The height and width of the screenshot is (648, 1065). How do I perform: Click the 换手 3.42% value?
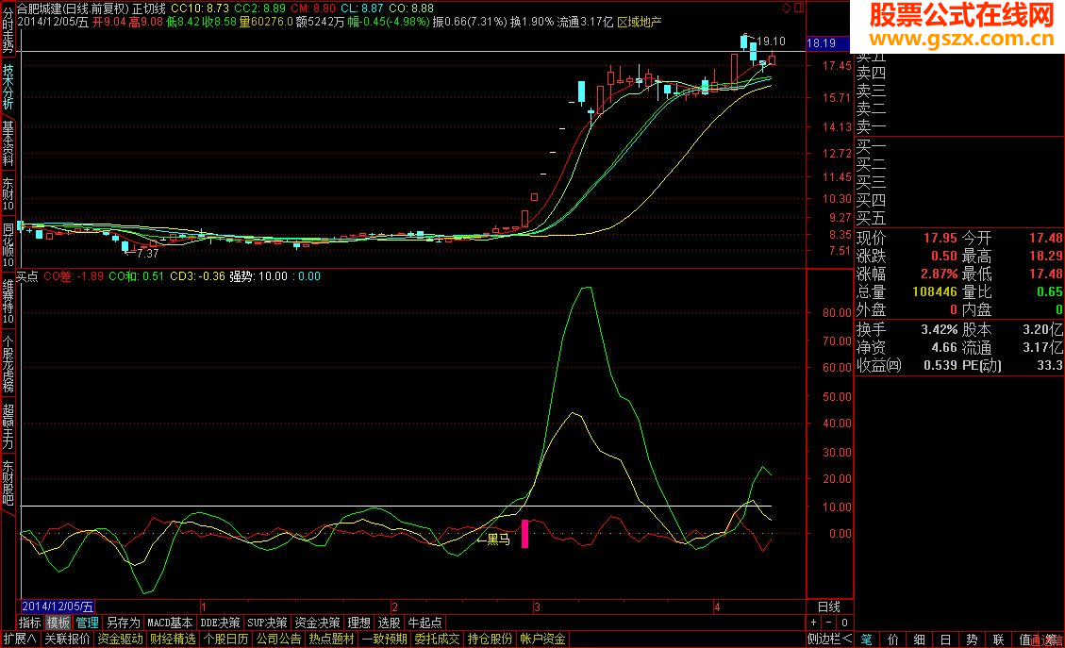click(940, 330)
